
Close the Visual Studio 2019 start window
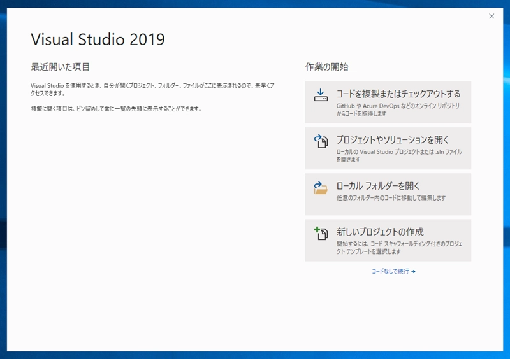492,17
